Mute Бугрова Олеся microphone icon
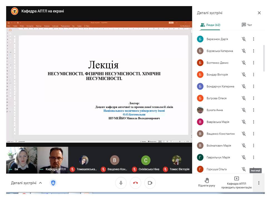Viewport: 267px width, 200px height. [x=244, y=98]
